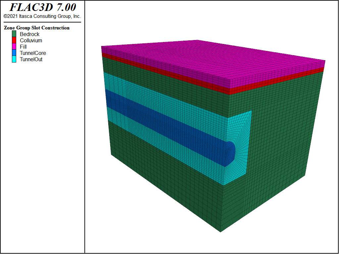Click the Bedrock legend label
339x254 pixels.
[x=29, y=34]
